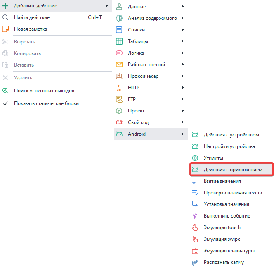Expand the HTTP submenu arrow

click(182, 88)
